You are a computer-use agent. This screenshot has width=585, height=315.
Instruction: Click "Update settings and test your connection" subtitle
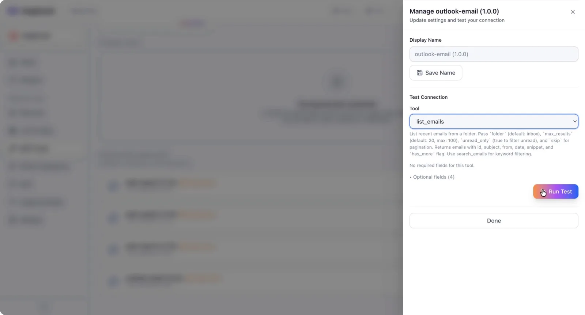457,20
